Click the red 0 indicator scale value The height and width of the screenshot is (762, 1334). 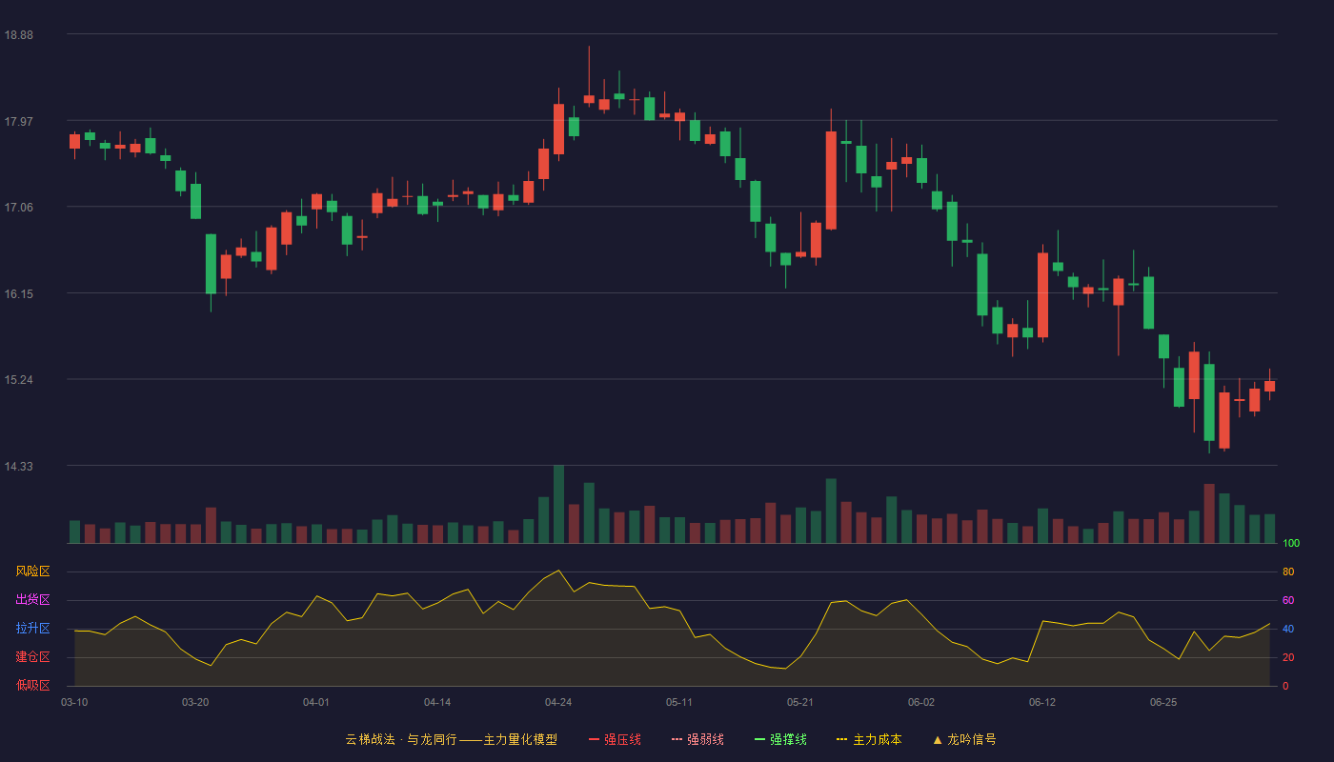coord(1285,686)
